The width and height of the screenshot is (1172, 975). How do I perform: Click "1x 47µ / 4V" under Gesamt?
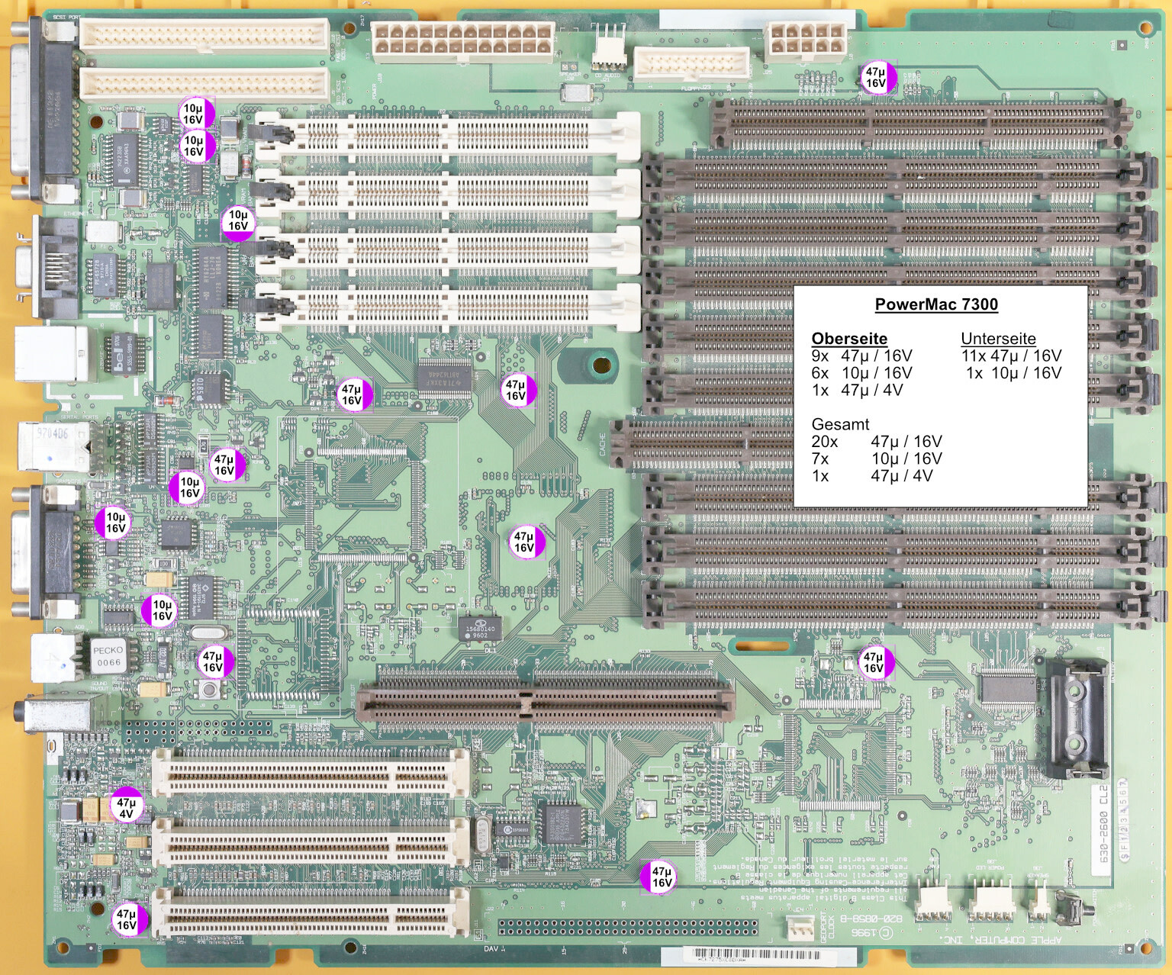coord(872,476)
